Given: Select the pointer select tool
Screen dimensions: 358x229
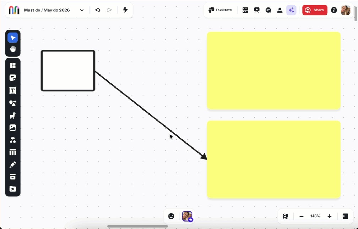Looking at the screenshot, I should (13, 38).
